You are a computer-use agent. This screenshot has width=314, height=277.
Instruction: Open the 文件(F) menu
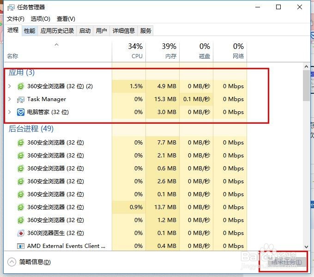coord(16,19)
